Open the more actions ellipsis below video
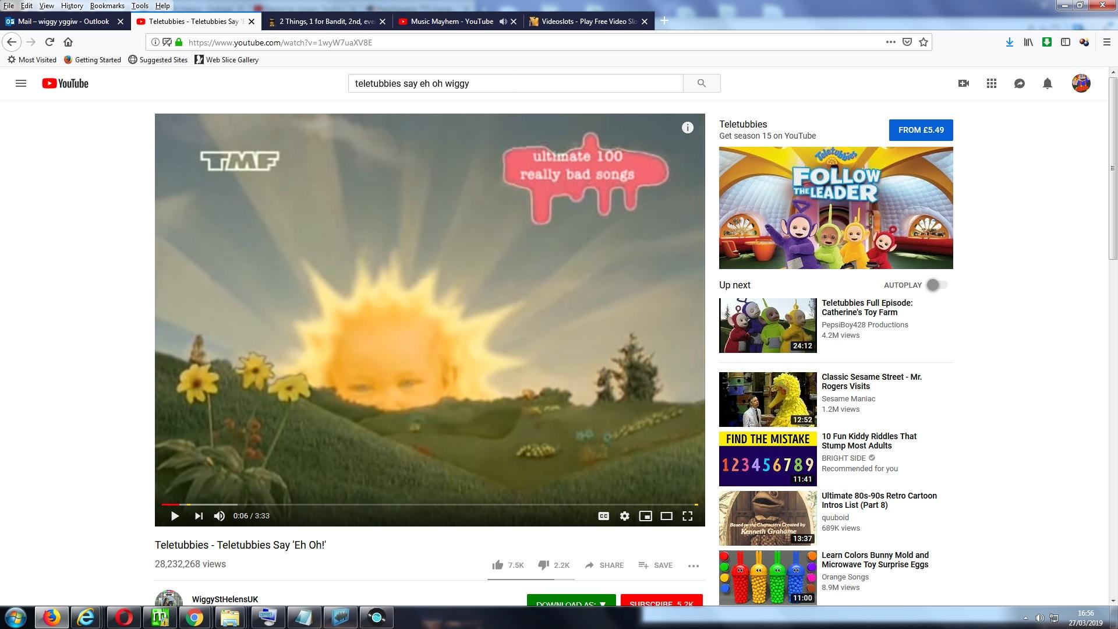Viewport: 1118px width, 629px height. click(x=694, y=566)
